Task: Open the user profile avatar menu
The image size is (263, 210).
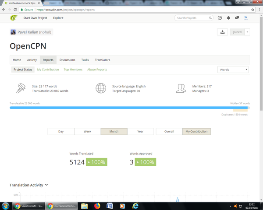Action: [x=245, y=18]
